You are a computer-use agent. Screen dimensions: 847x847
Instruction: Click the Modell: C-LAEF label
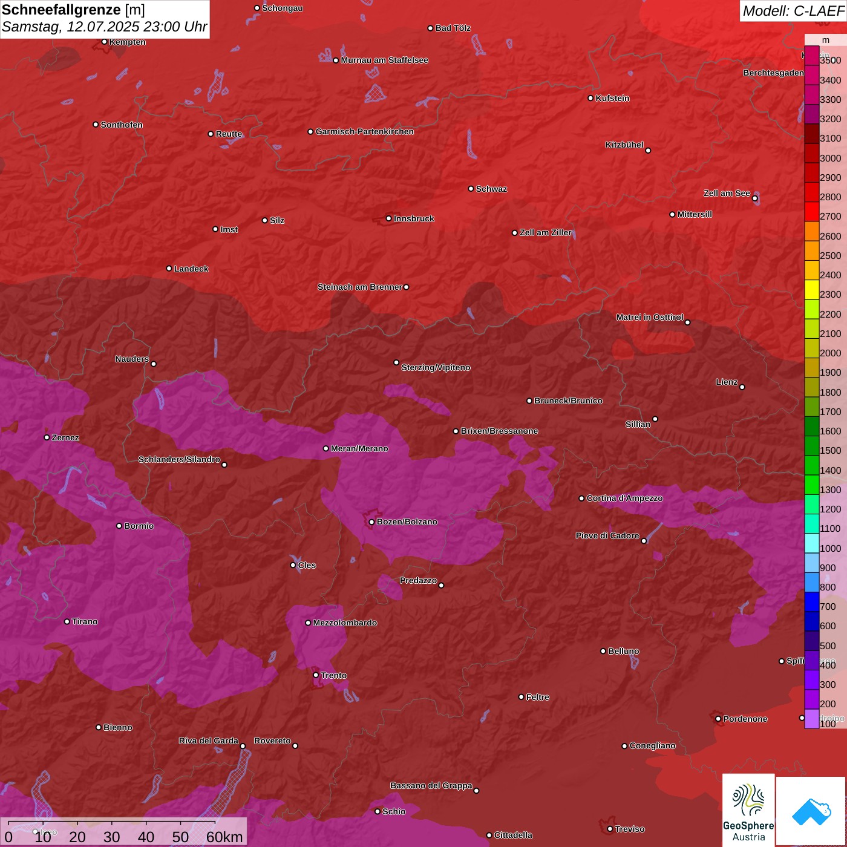tap(793, 10)
